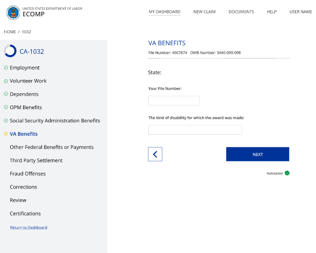Image resolution: width=316 pixels, height=253 pixels.
Task: Open the MY DASHBOARD nav tab
Action: (165, 12)
